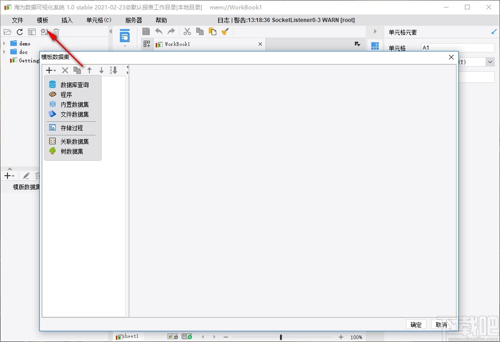500x342 pixels.
Task: Close the 模板数据集 dialog
Action: pyautogui.click(x=451, y=57)
